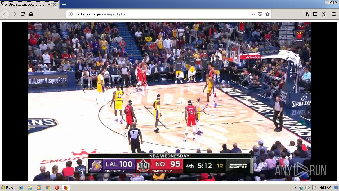Open the volume control tray icon
Screen dimensions: 339x191
click(307, 188)
